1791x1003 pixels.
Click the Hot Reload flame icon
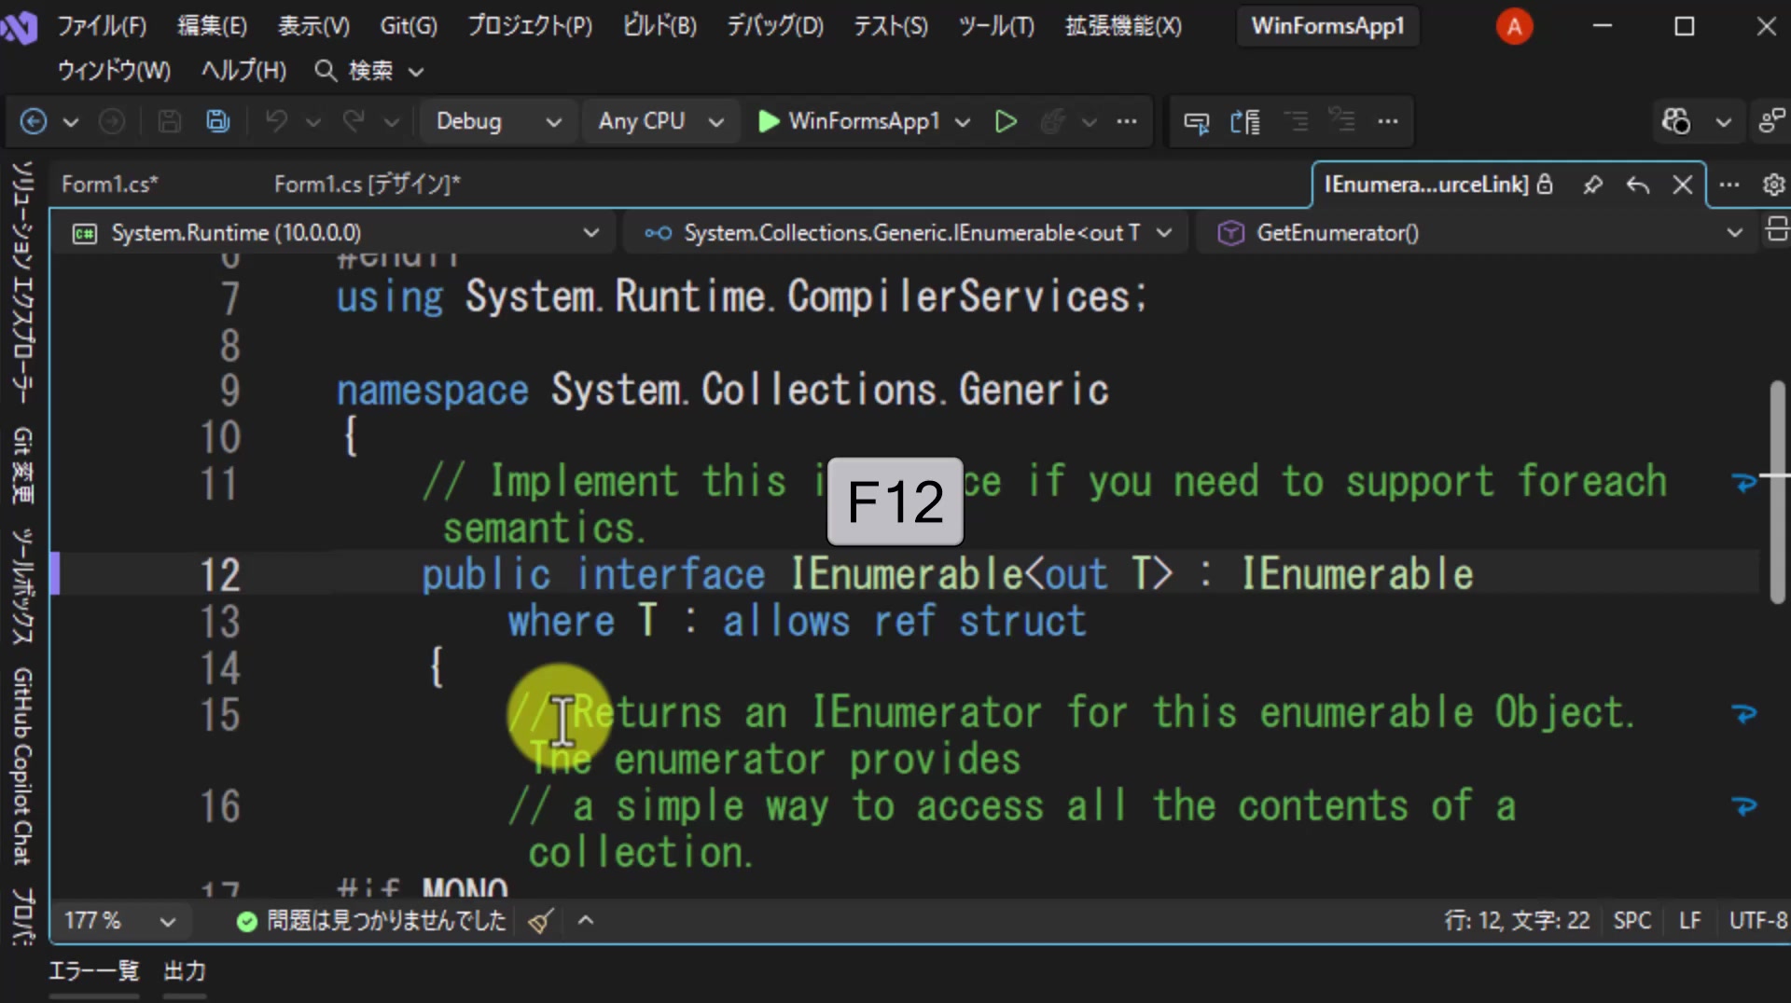click(x=1052, y=121)
